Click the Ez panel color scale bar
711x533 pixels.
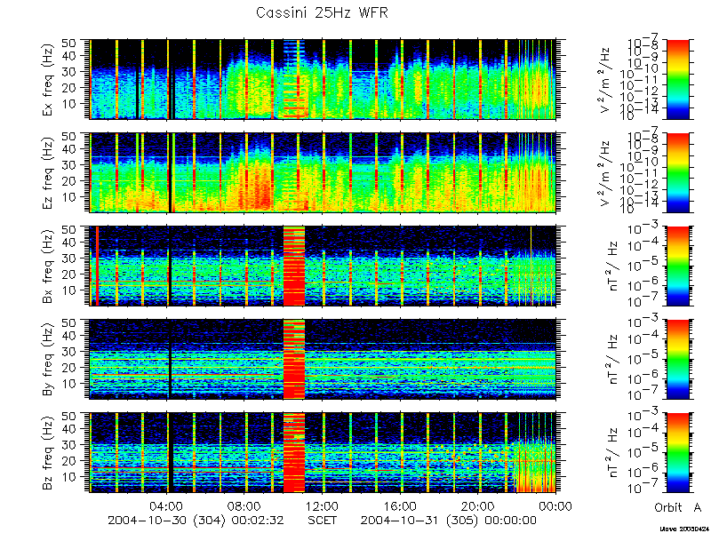click(x=677, y=172)
